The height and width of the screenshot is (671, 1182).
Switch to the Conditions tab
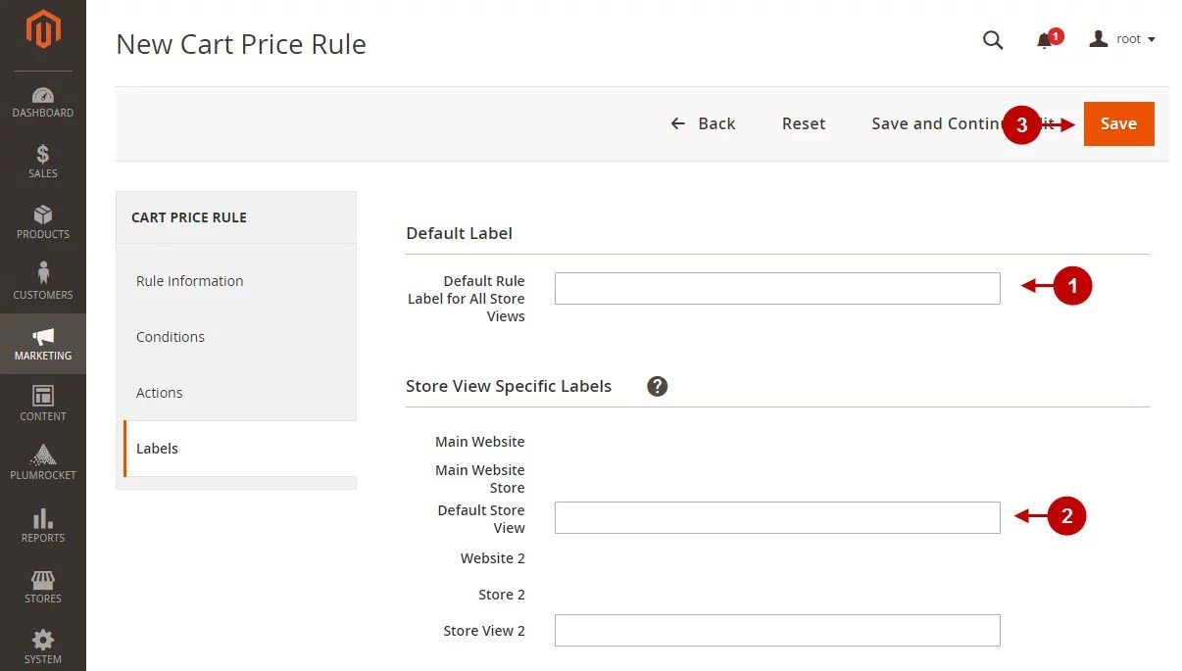(x=170, y=336)
